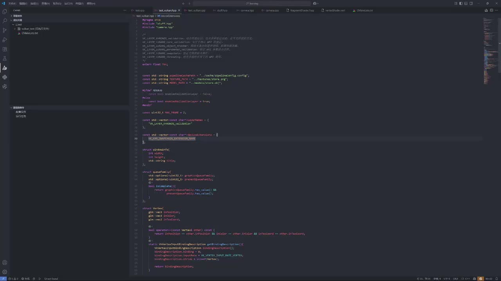Expand the vulkan_test executable tree node
501x281 pixels.
15,29
